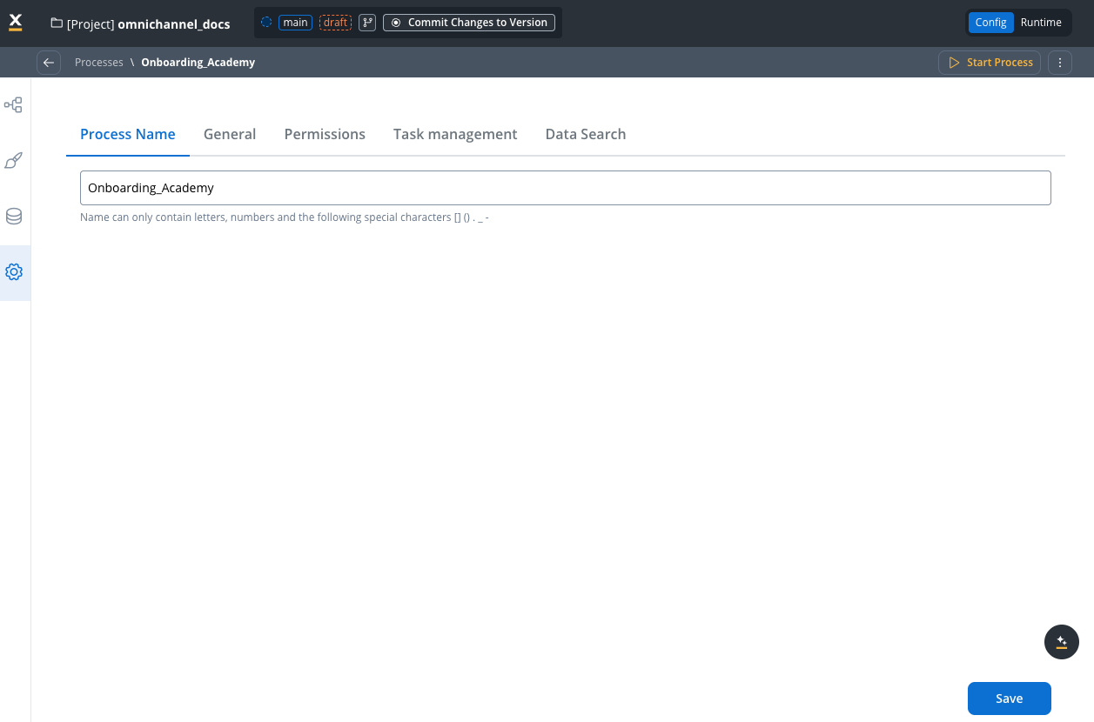1094x722 pixels.
Task: Switch to the Permissions tab
Action: (325, 134)
